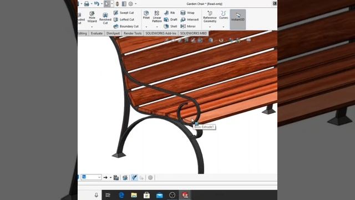Expand the Linear Pattern dropdown arrow

tap(156, 27)
